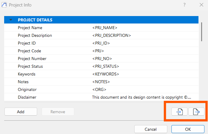This screenshot has width=208, height=134.
Task: Click the Export project info icon button
Action: click(x=196, y=112)
